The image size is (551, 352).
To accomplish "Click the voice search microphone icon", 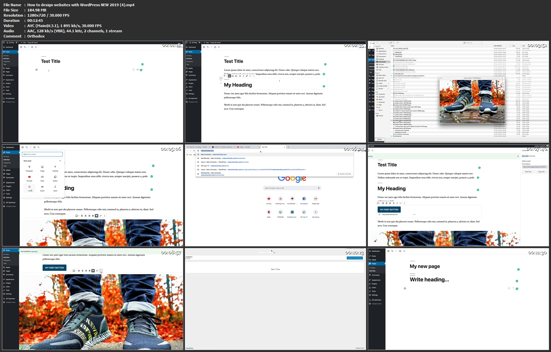I will pyautogui.click(x=319, y=188).
